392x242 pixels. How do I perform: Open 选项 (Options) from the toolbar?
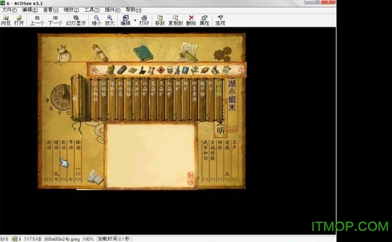click(220, 20)
